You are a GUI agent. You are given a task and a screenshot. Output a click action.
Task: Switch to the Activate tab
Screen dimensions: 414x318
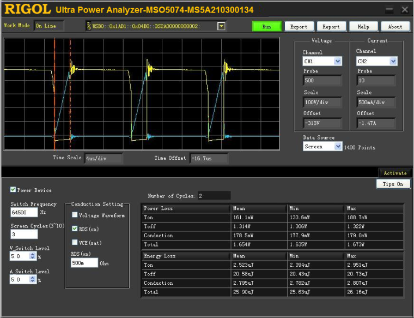pyautogui.click(x=394, y=173)
